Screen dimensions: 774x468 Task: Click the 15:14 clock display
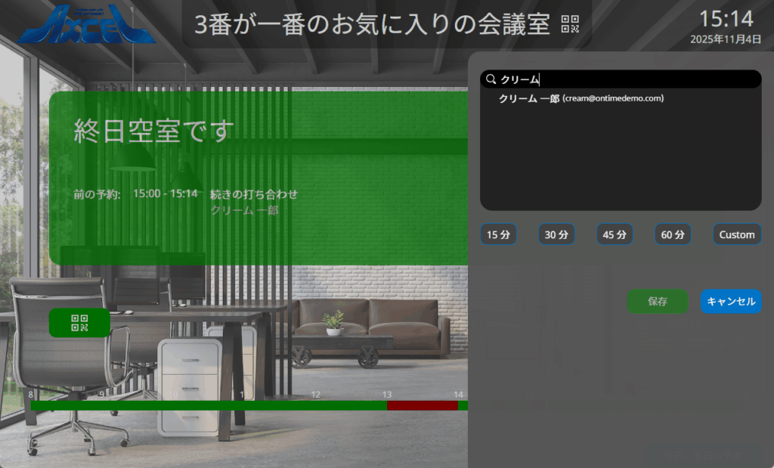726,19
